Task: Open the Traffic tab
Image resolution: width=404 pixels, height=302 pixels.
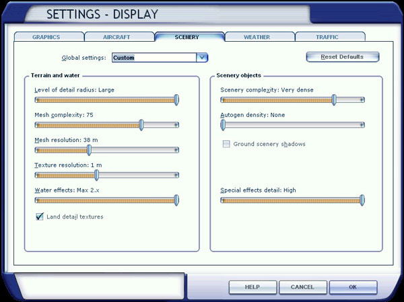Action: pos(330,37)
